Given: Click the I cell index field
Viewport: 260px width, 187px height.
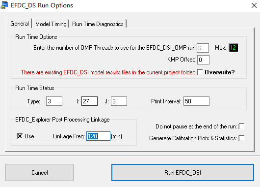Looking at the screenshot, I should tap(89, 101).
